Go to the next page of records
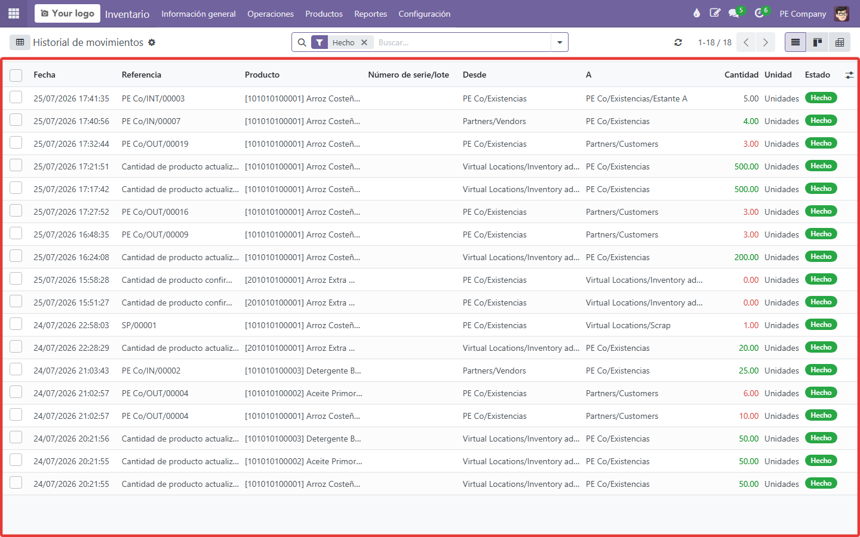Viewport: 860px width, 537px height. coord(765,42)
